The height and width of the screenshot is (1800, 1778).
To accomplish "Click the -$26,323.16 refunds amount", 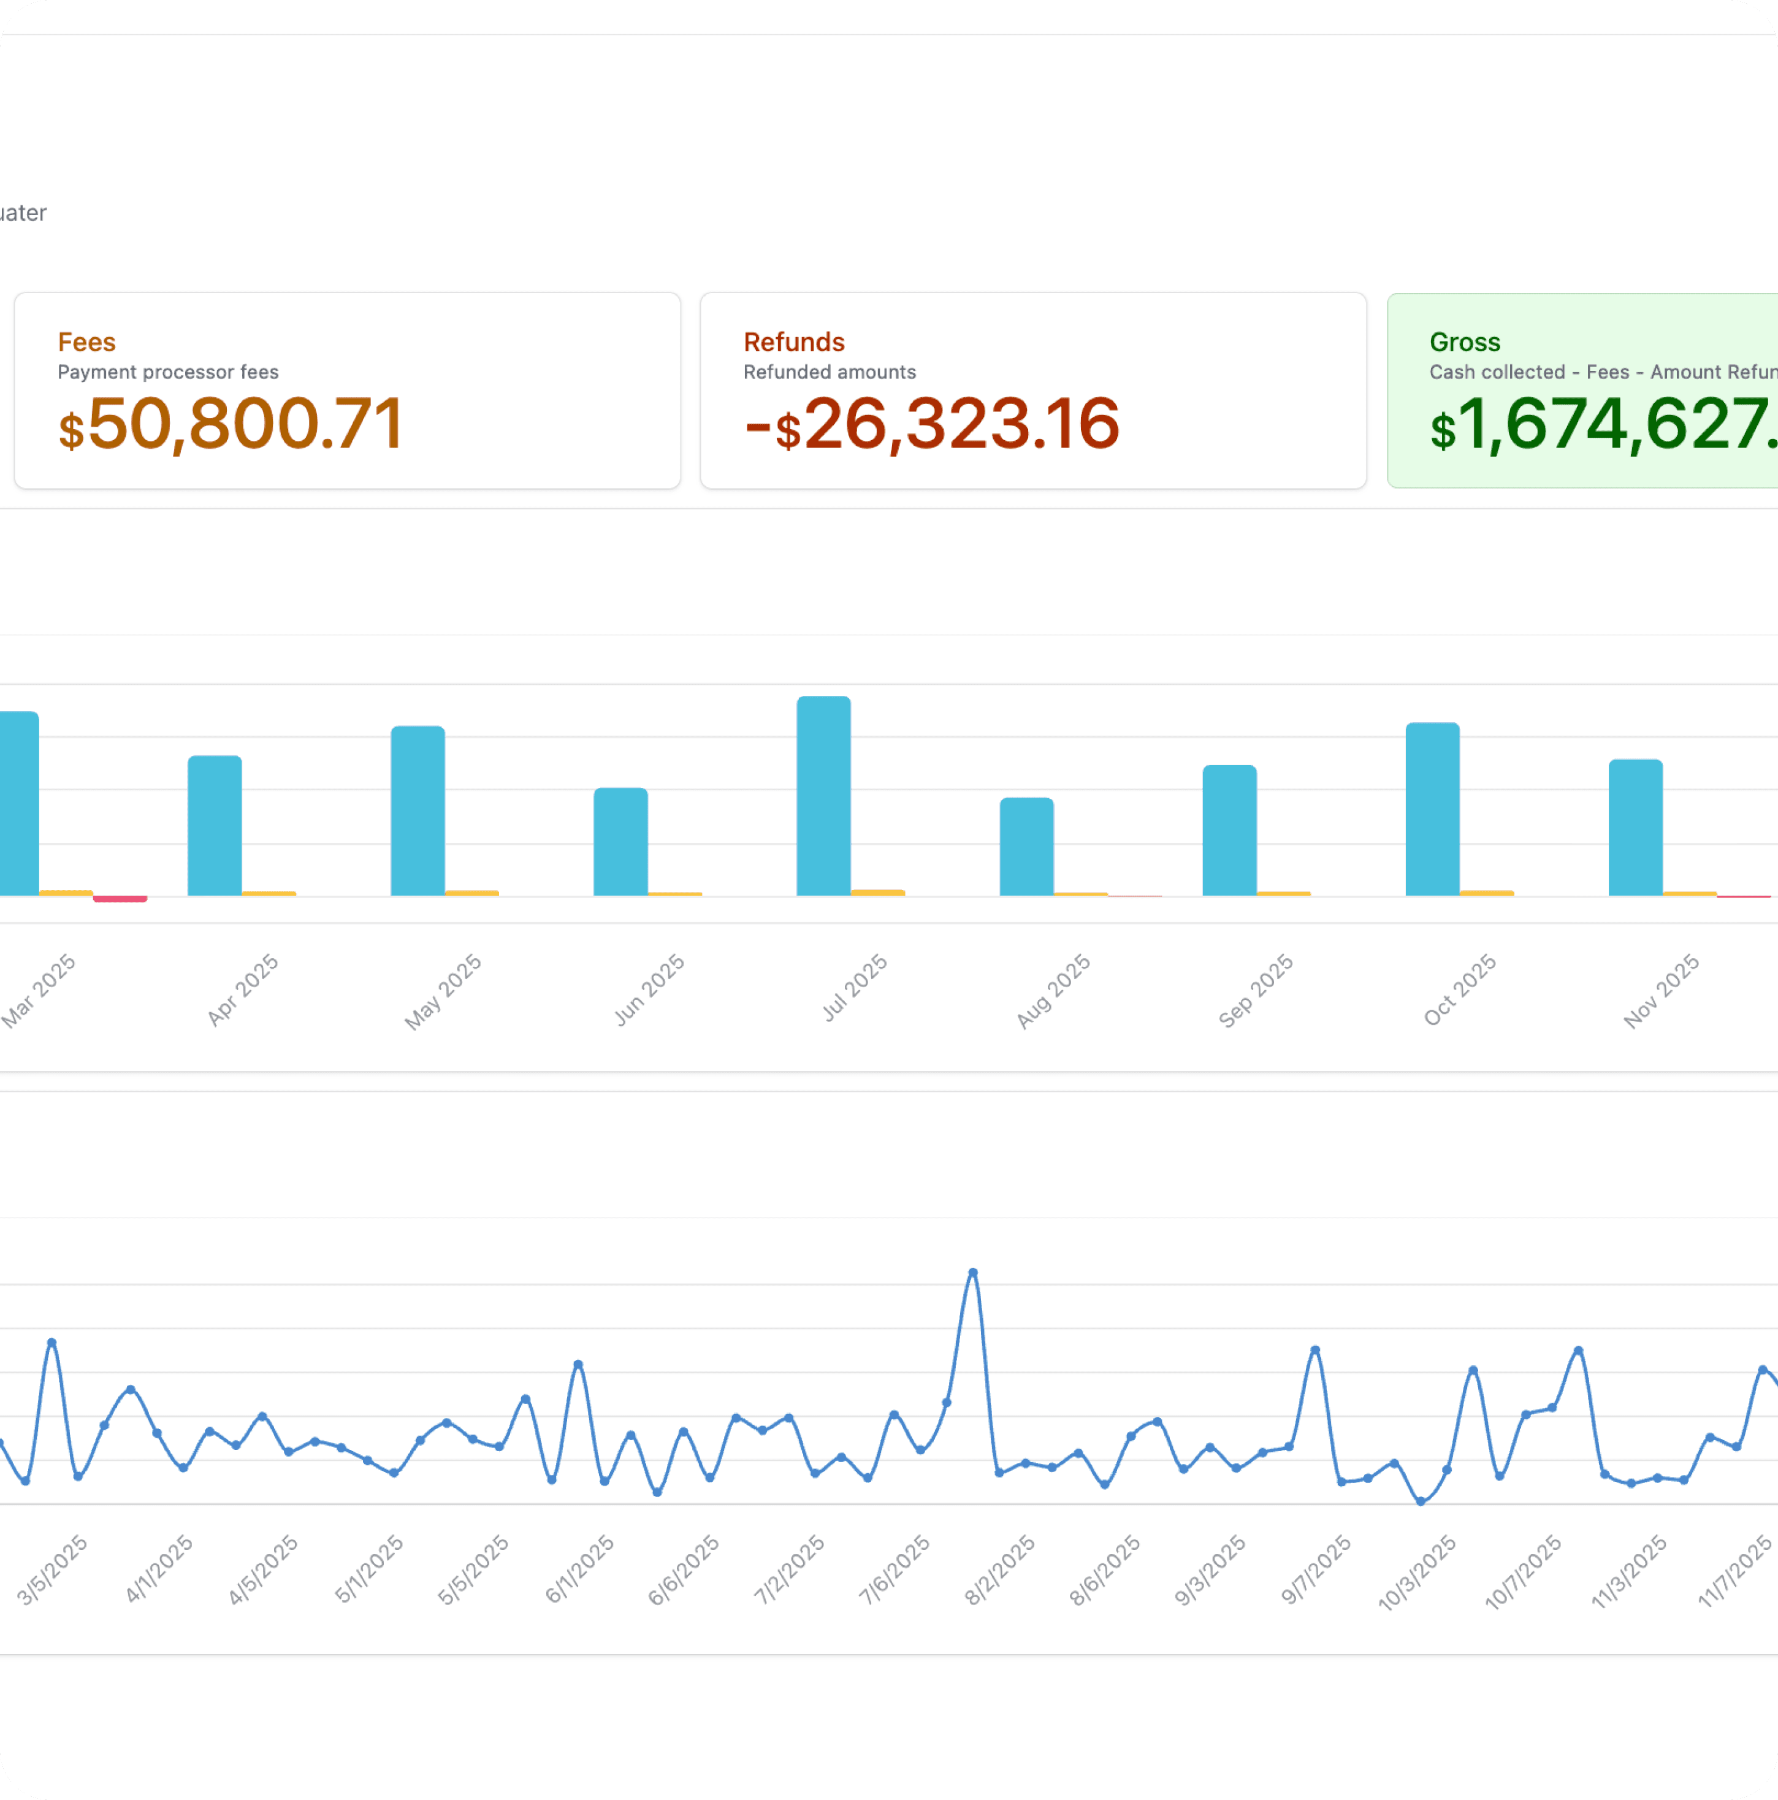I will [x=932, y=424].
